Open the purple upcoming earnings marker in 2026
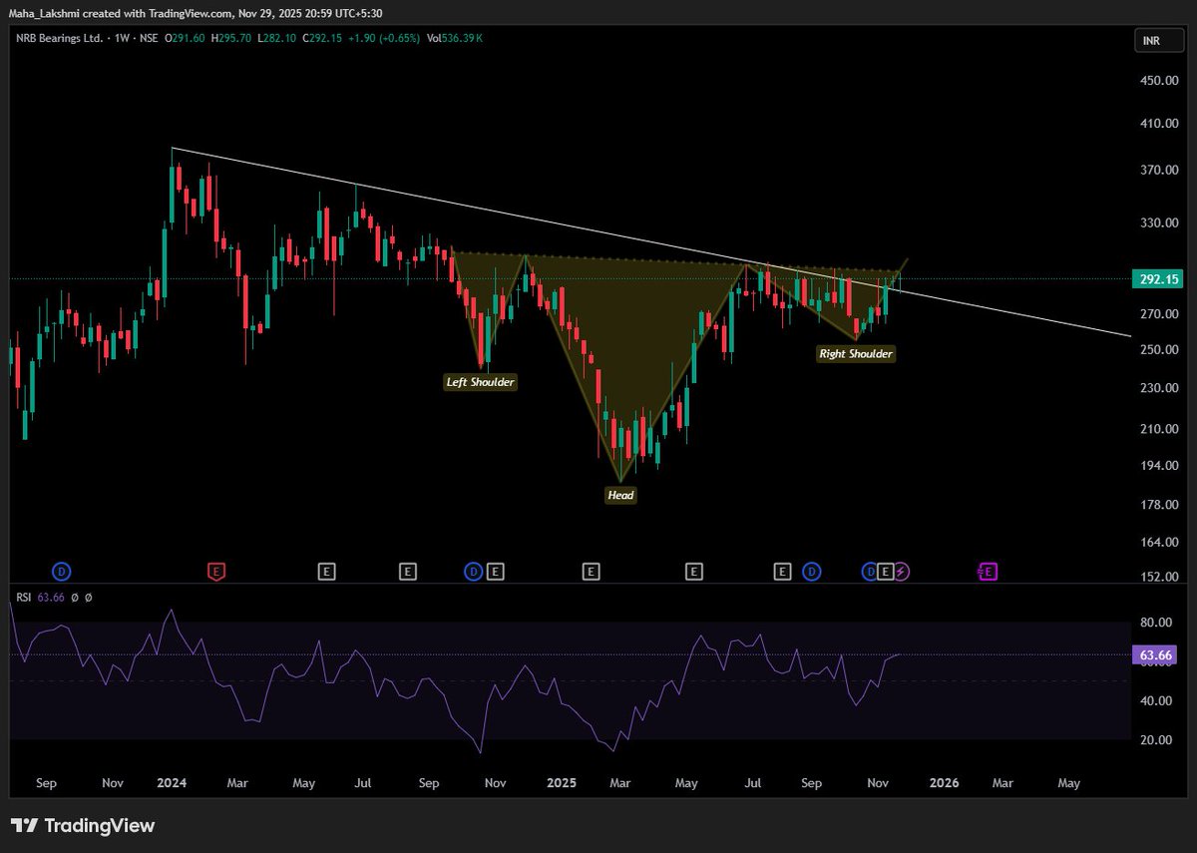 pyautogui.click(x=989, y=572)
